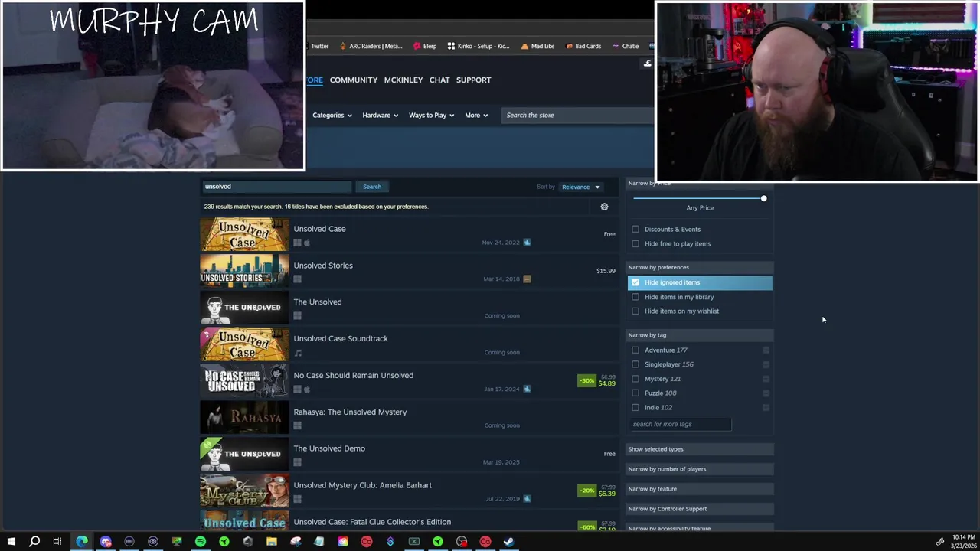Go to the COMMUNITY menu
The width and height of the screenshot is (980, 551).
354,80
